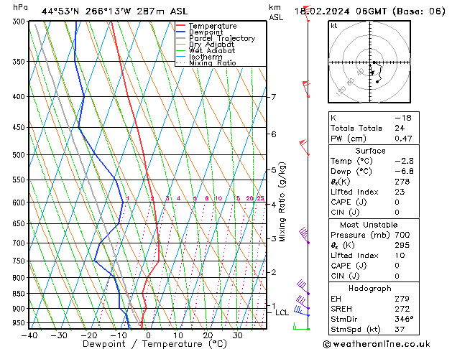Select the Totals Totals value 24
Viewport: 452px width, 349px height.
tap(400, 128)
